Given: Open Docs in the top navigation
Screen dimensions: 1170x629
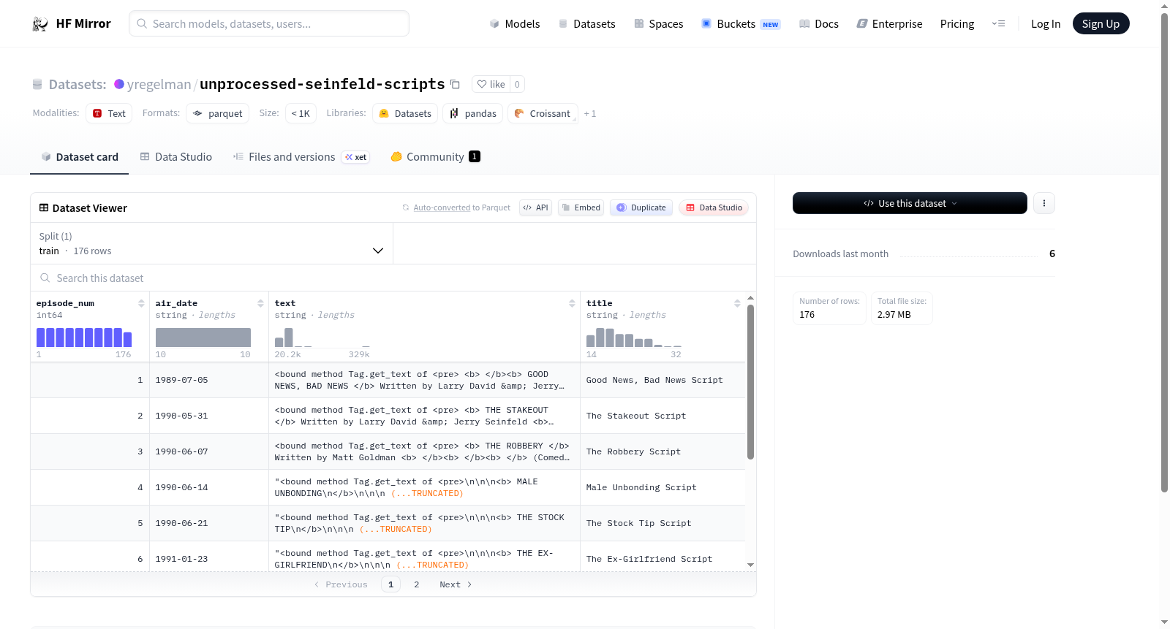Looking at the screenshot, I should pyautogui.click(x=819, y=24).
